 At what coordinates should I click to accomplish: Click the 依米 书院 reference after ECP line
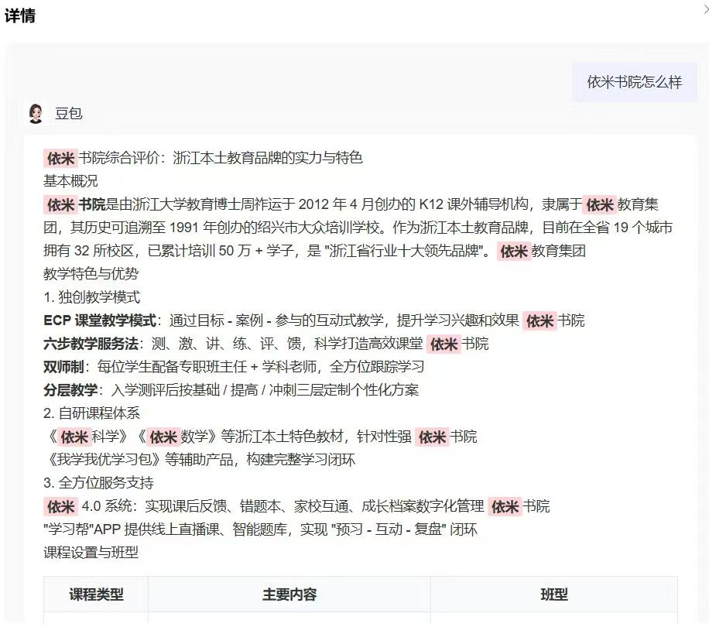click(553, 320)
